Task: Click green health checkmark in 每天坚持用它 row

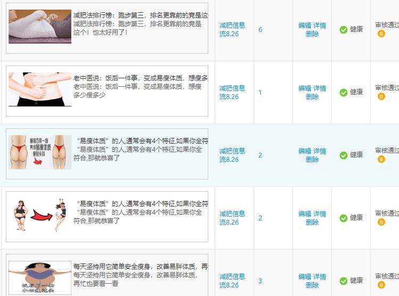Action: tap(343, 281)
